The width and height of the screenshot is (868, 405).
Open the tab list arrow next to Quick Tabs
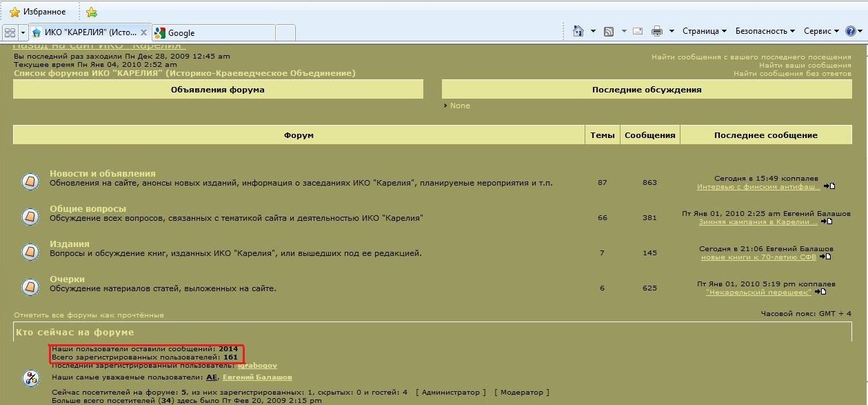point(23,32)
